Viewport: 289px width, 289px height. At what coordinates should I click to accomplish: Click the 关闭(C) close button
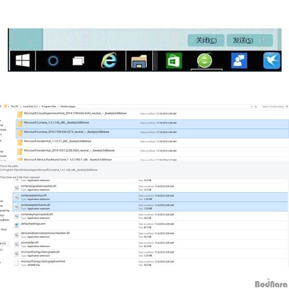point(206,40)
